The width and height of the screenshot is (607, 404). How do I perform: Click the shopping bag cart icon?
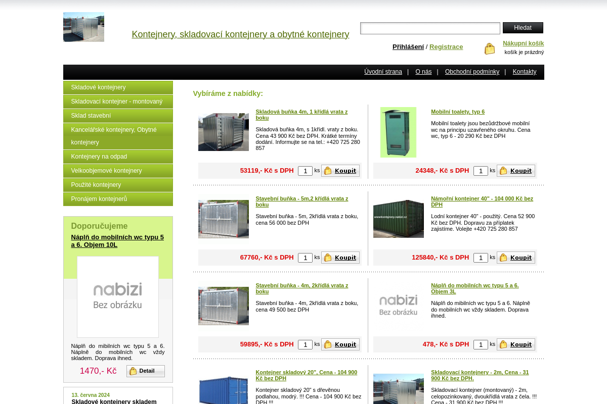[x=489, y=48]
